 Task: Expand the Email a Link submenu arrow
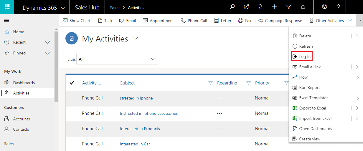click(357, 67)
